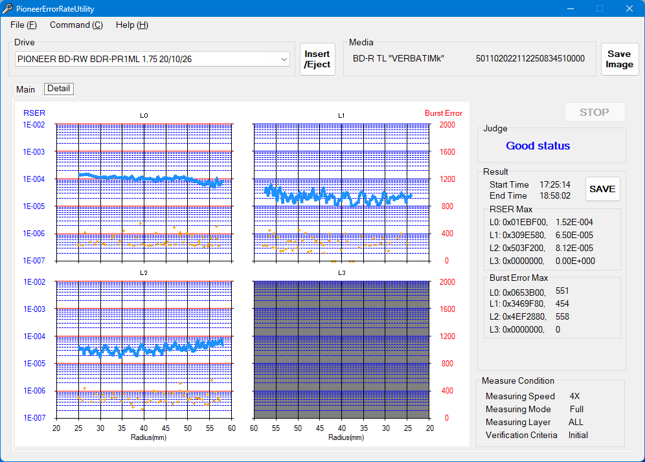Click inside the L1 layer graph
The height and width of the screenshot is (462, 645).
click(x=341, y=193)
